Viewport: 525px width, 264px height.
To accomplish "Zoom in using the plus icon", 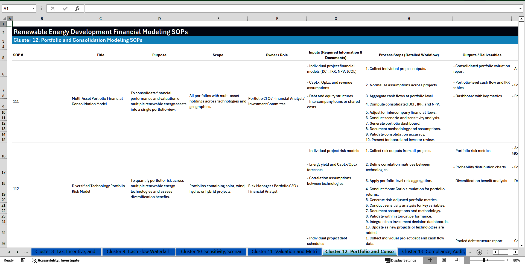I will tap(508, 260).
